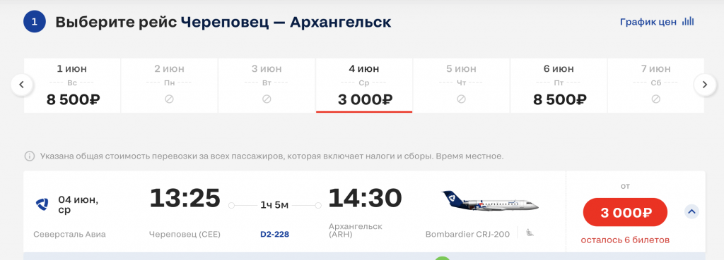The image size is (724, 260).
Task: Choose the 6 июн date tab
Action: (x=559, y=85)
